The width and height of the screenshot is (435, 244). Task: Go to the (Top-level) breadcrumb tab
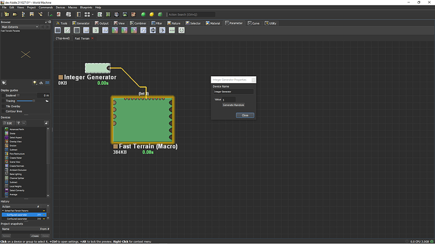pyautogui.click(x=62, y=38)
